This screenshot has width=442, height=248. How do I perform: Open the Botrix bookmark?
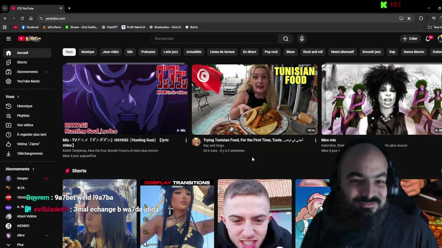pos(191,27)
